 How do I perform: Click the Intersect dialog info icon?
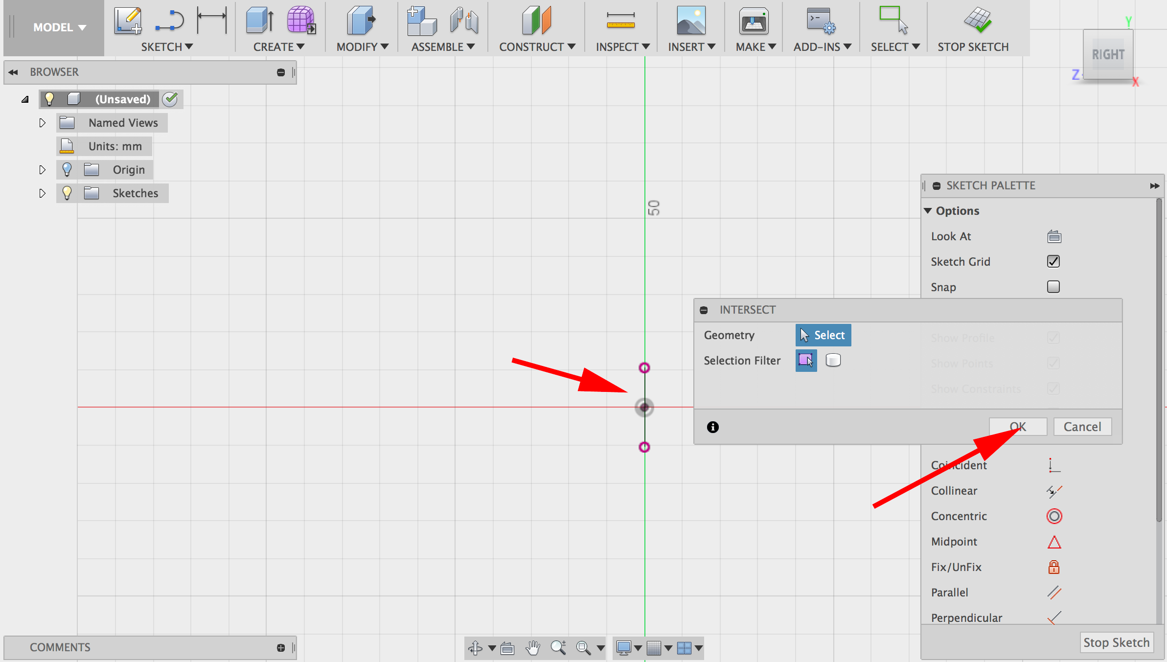pyautogui.click(x=713, y=427)
